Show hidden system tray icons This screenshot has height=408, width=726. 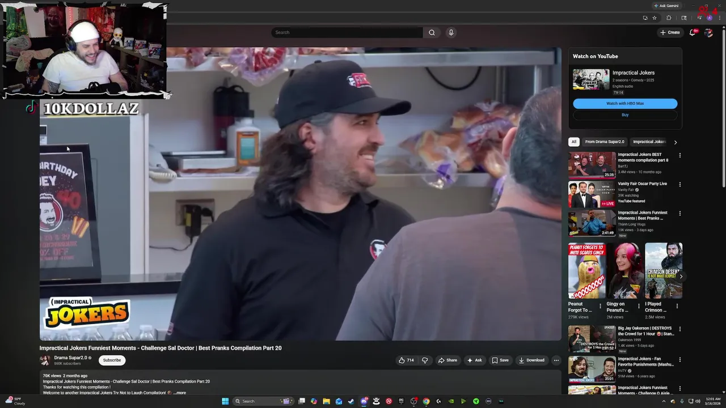click(x=664, y=401)
